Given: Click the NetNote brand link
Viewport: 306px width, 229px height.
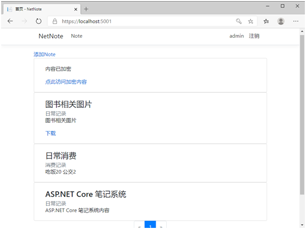Looking at the screenshot, I should [51, 36].
